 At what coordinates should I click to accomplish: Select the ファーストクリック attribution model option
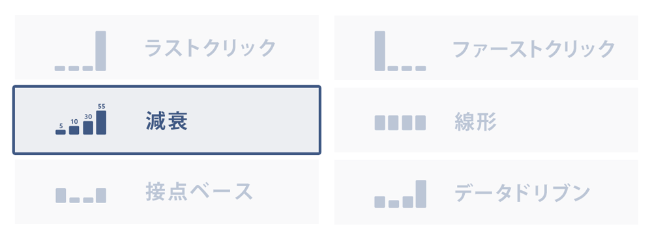pyautogui.click(x=486, y=48)
